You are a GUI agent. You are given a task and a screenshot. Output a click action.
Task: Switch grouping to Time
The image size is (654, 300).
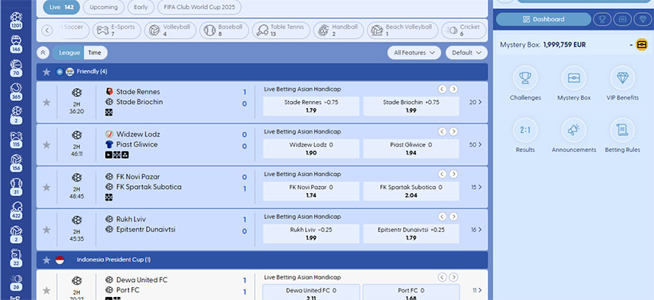95,53
